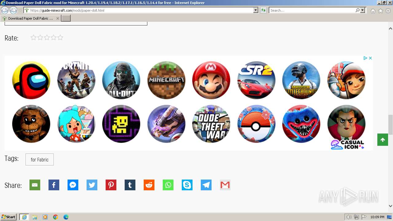Image resolution: width=393 pixels, height=221 pixels.
Task: Click the Freddy Fazbear bear icon
Action: click(x=31, y=124)
